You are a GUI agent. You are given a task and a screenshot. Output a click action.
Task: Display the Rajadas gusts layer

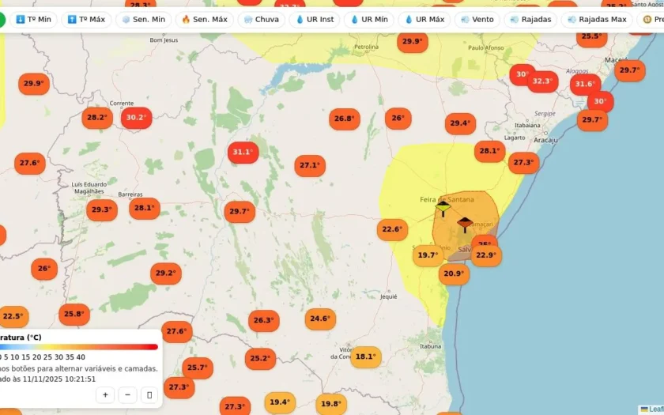click(x=530, y=20)
